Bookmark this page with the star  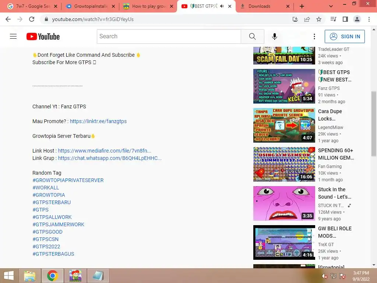[x=319, y=19]
